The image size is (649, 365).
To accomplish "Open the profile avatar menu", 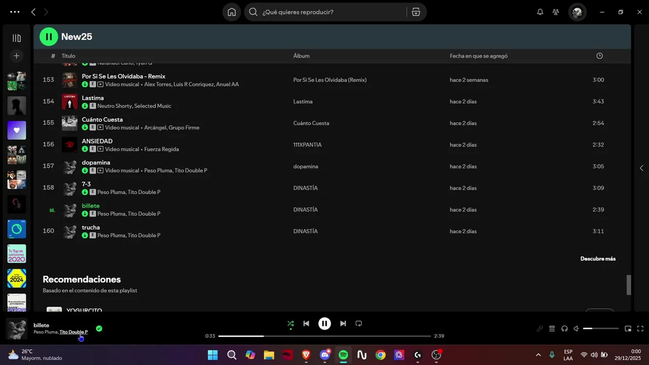I will (577, 12).
